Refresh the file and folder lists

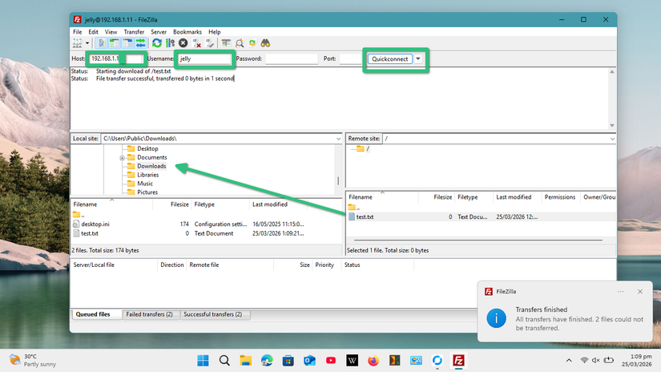[157, 43]
